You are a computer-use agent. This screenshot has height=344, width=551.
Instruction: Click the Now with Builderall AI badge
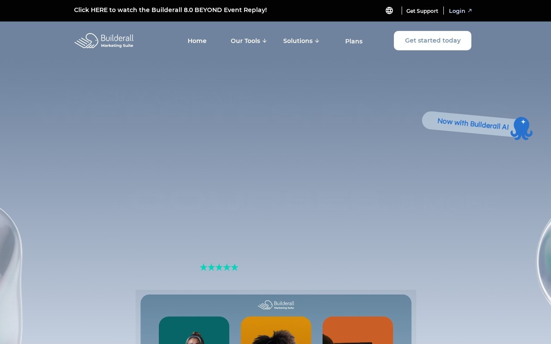(x=473, y=124)
